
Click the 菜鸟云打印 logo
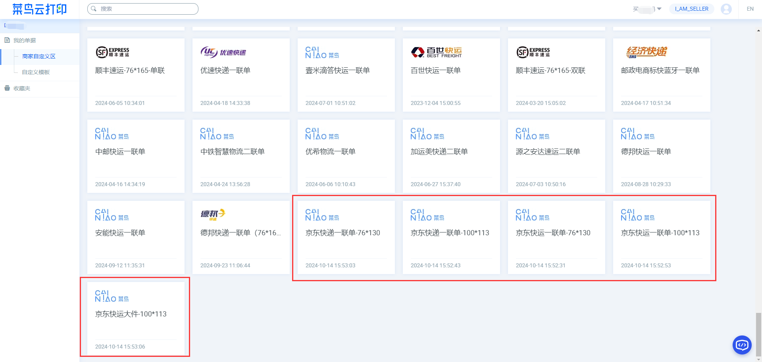pyautogui.click(x=39, y=9)
